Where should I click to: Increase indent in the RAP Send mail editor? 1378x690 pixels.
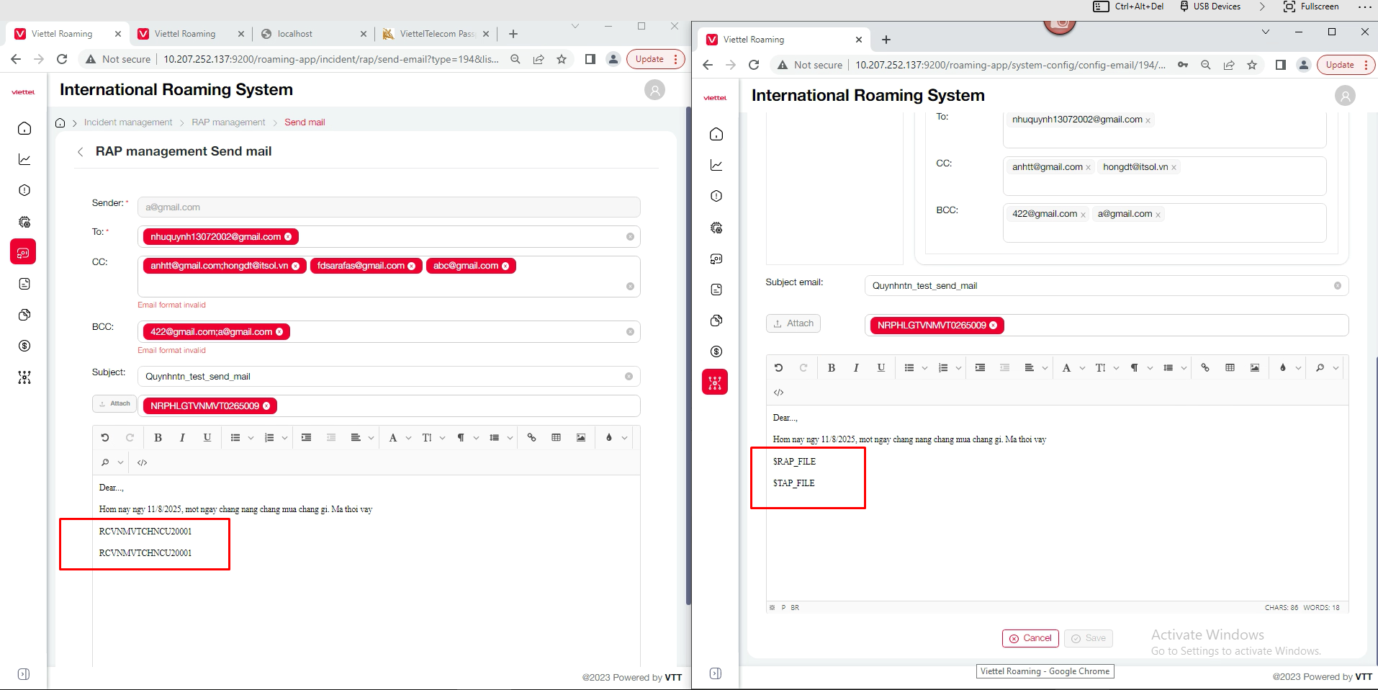click(307, 438)
